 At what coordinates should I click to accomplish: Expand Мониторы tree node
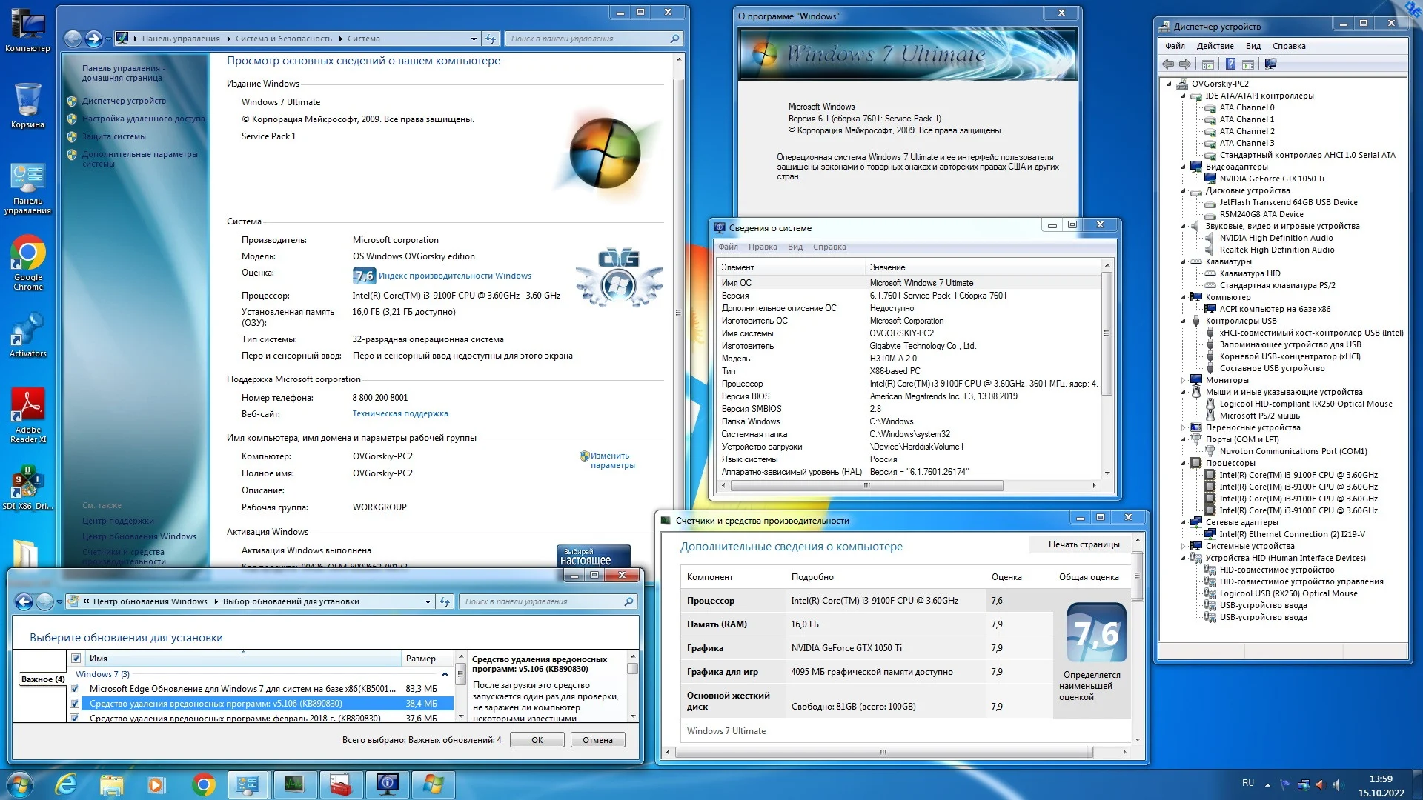point(1184,381)
